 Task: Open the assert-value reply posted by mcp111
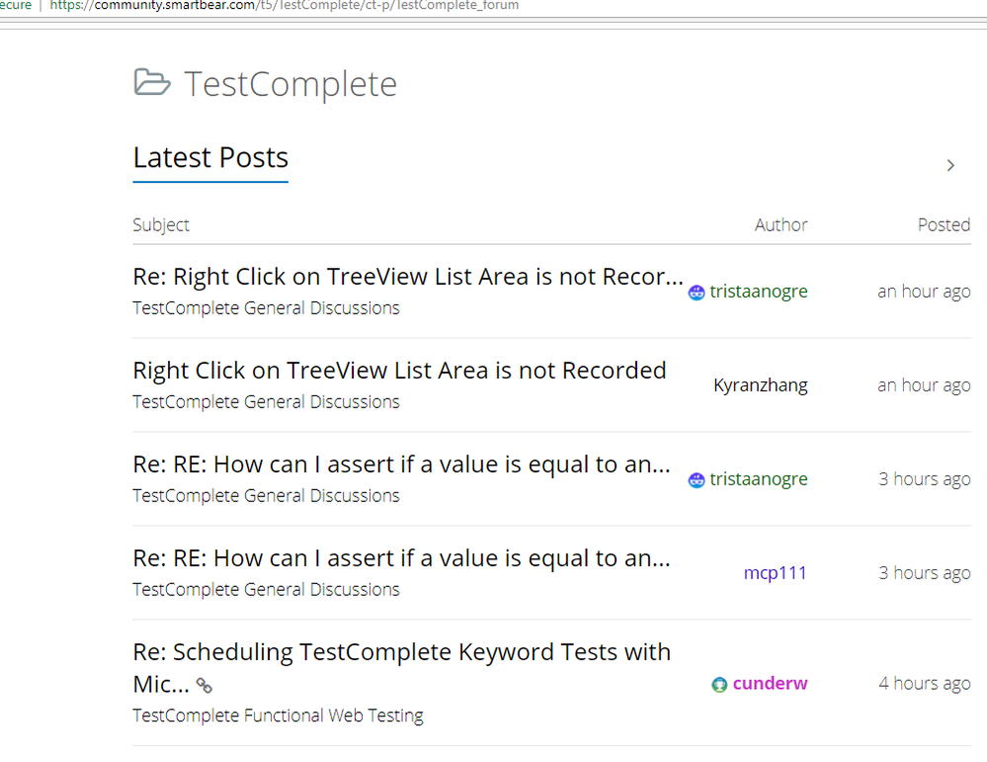click(x=401, y=558)
